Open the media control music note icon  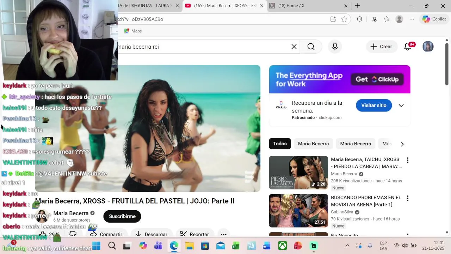(374, 19)
